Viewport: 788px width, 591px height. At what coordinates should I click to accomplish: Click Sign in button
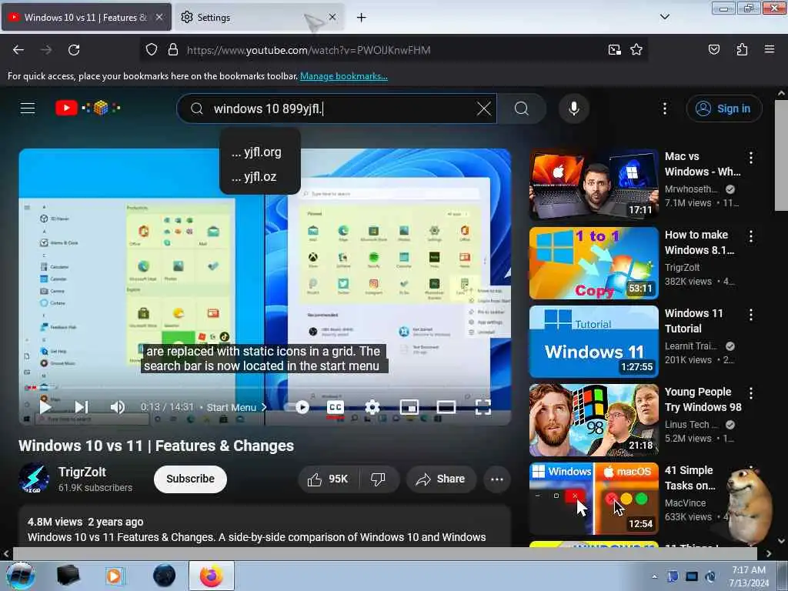(724, 109)
